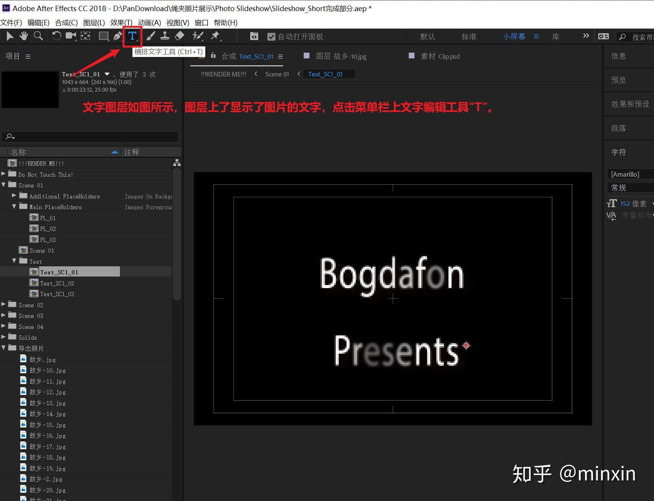This screenshot has height=501, width=654.
Task: Collapse the Text folder in the project panel
Action: pos(14,261)
